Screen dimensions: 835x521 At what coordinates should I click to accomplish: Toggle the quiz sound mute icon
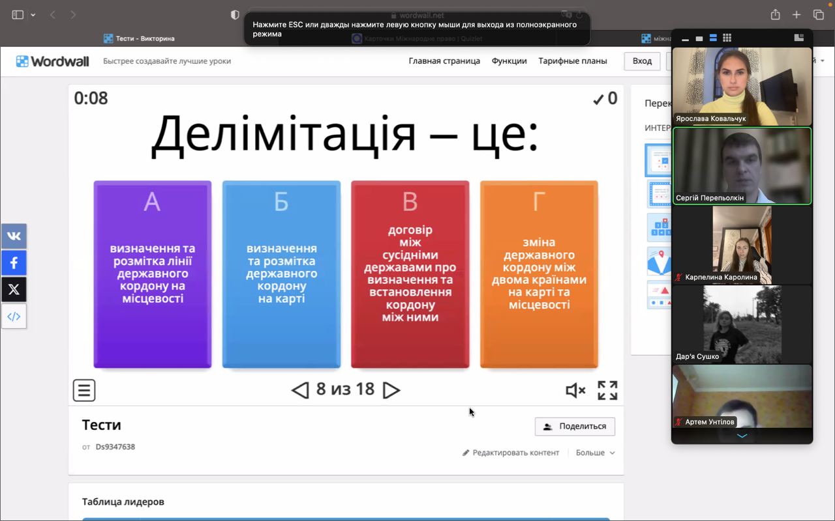click(575, 390)
